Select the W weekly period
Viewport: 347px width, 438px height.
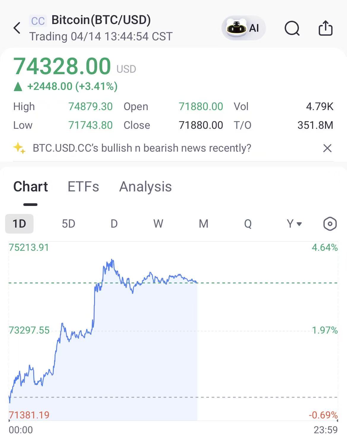(158, 223)
